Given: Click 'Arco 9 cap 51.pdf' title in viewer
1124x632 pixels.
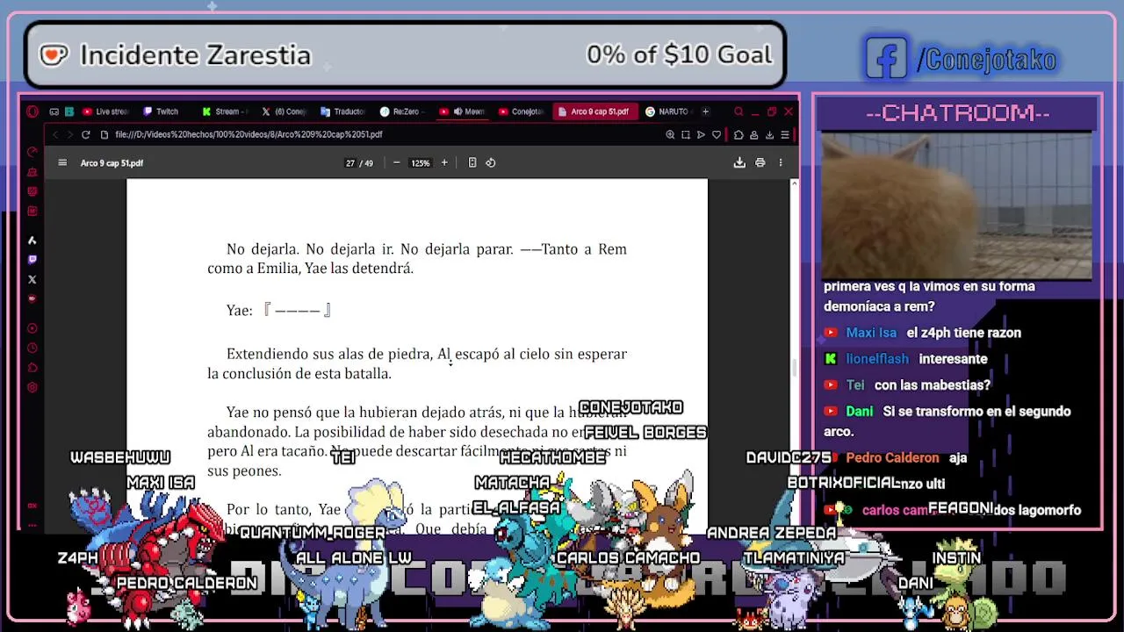Looking at the screenshot, I should pyautogui.click(x=112, y=162).
